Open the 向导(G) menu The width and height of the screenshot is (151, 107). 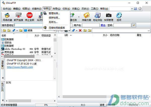tap(57, 9)
